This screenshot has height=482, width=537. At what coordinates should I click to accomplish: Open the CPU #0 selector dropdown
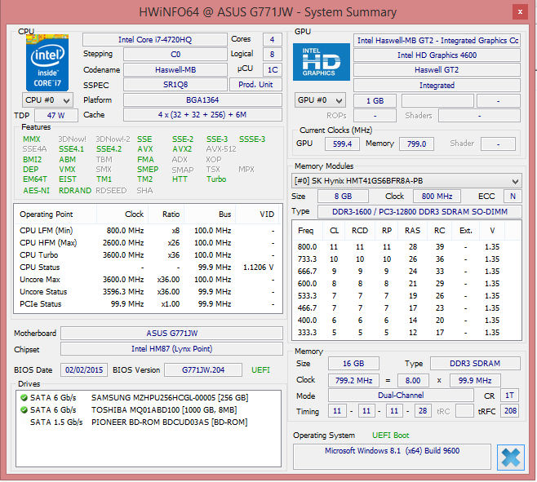click(47, 100)
